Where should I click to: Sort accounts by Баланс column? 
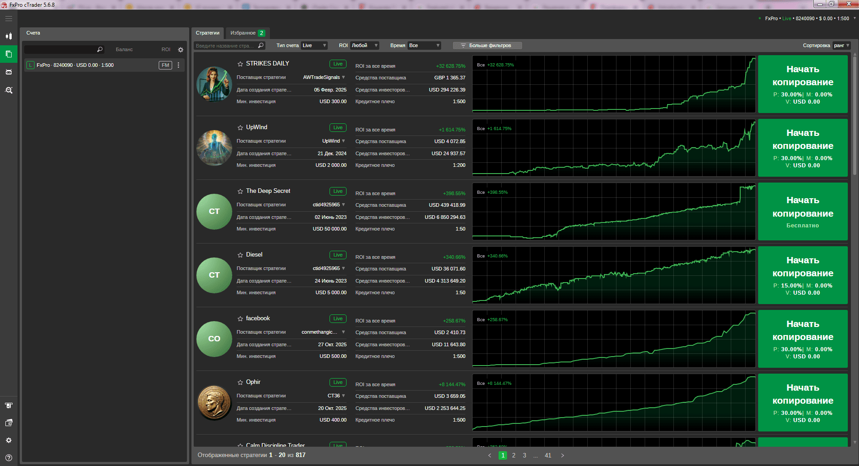tap(124, 49)
